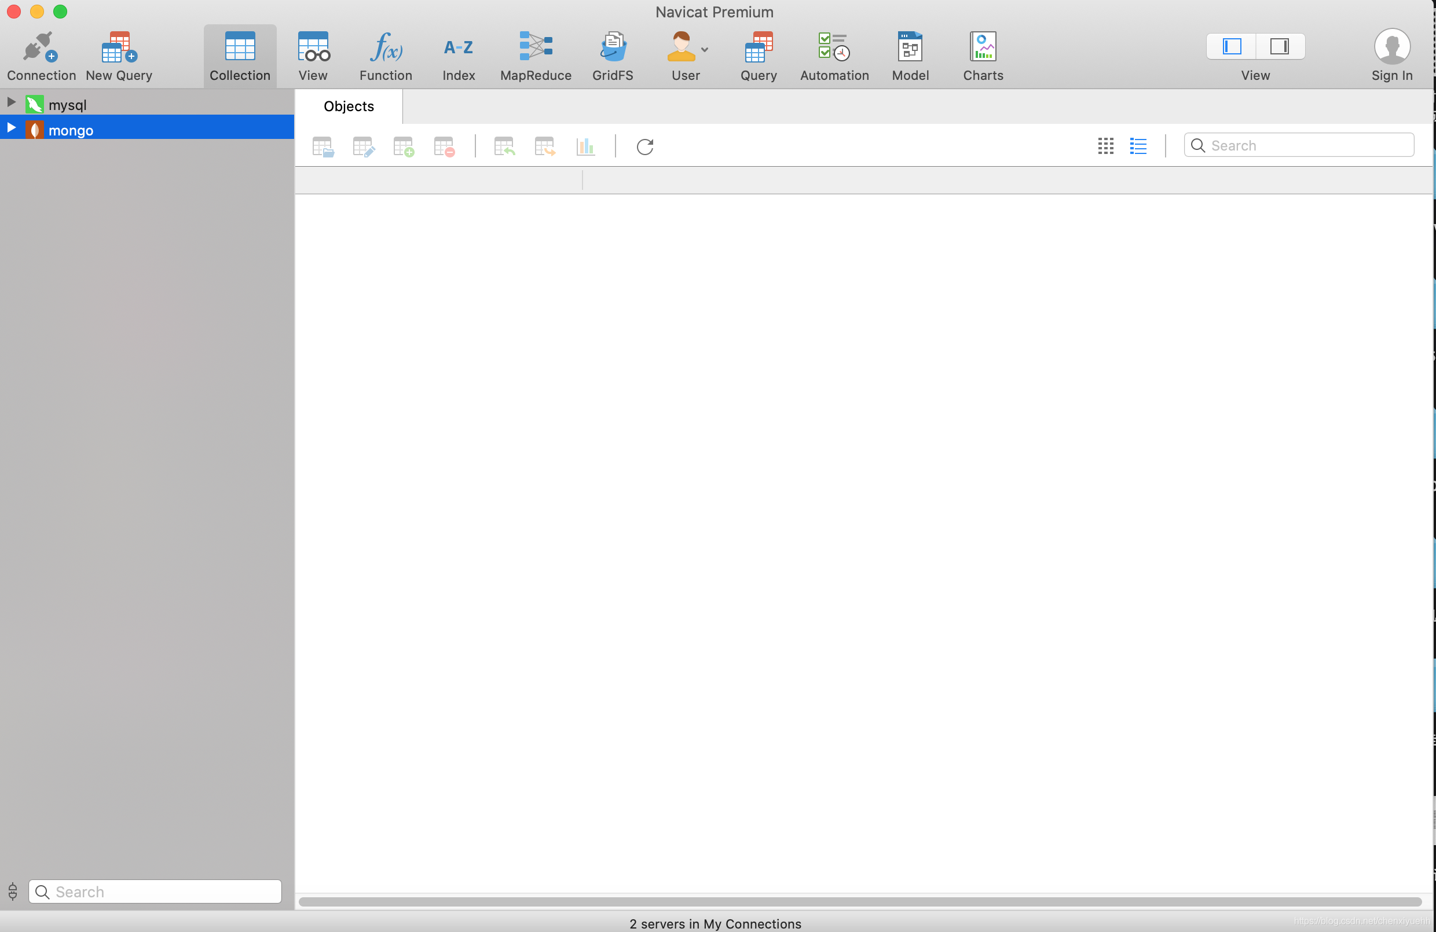Screen dimensions: 1436x932
Task: Click the Model diagram icon
Action: [x=910, y=47]
